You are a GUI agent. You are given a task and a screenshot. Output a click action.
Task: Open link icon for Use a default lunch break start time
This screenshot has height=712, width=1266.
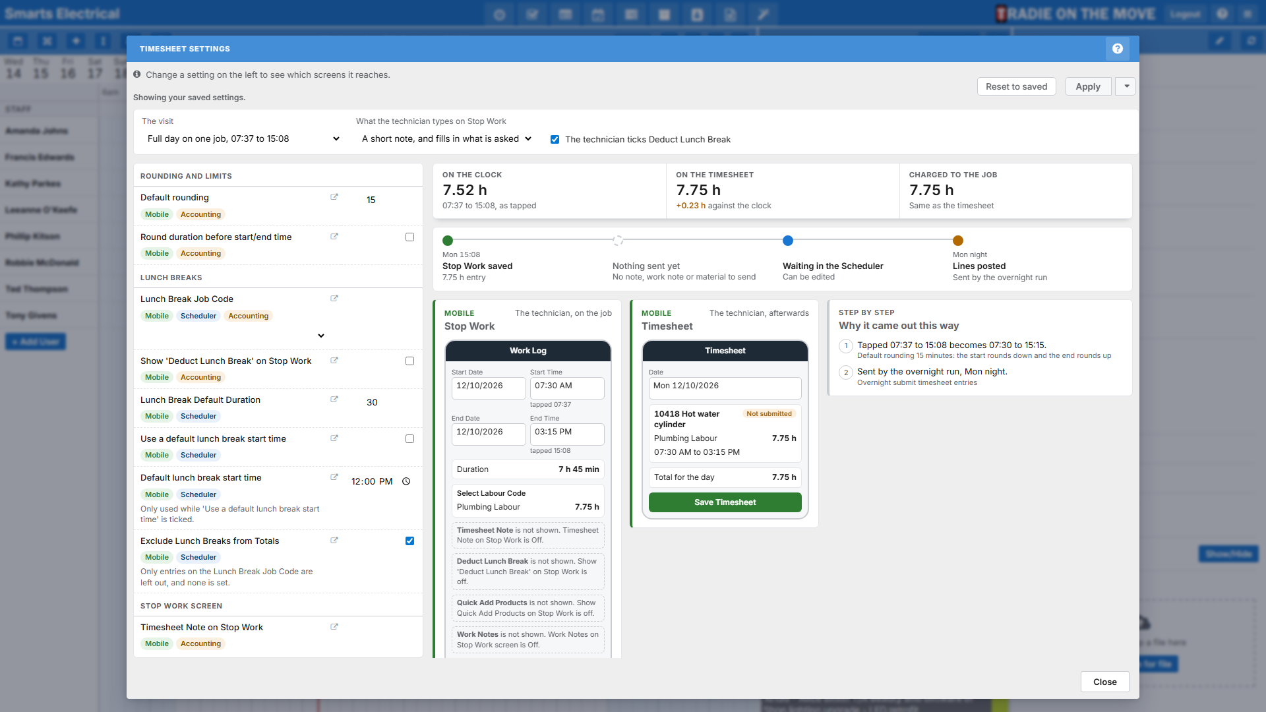[x=334, y=438]
